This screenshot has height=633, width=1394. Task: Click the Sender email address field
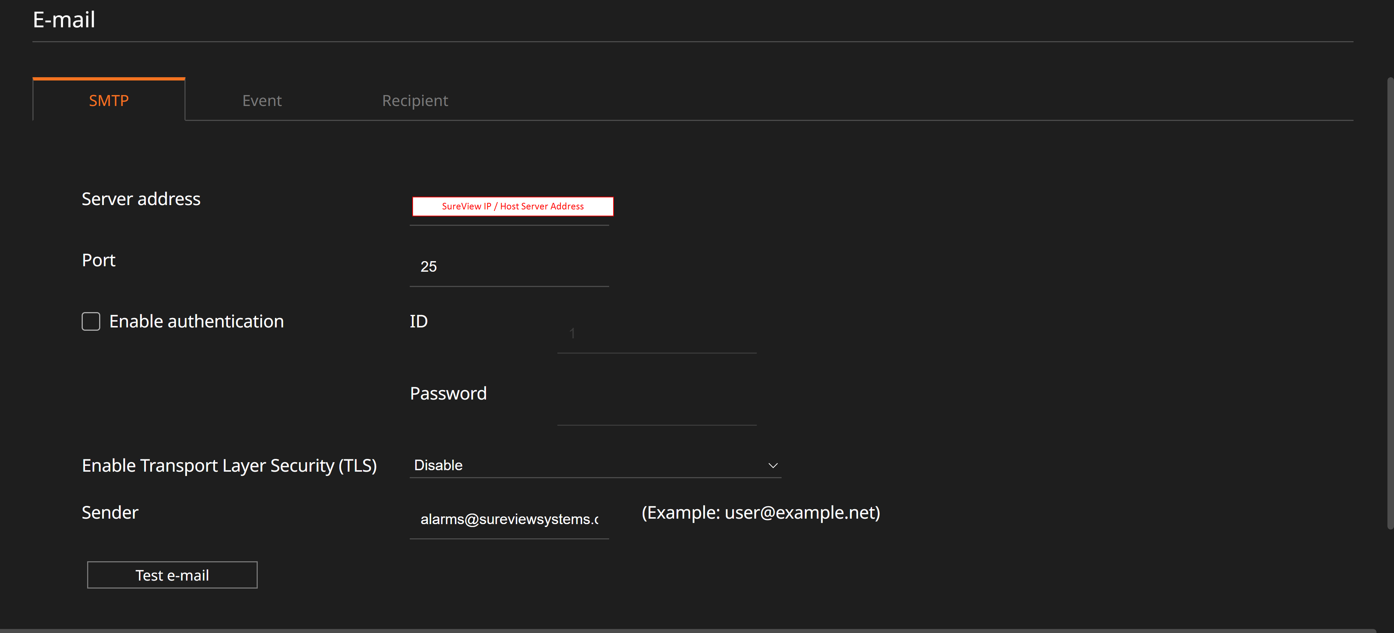click(509, 519)
